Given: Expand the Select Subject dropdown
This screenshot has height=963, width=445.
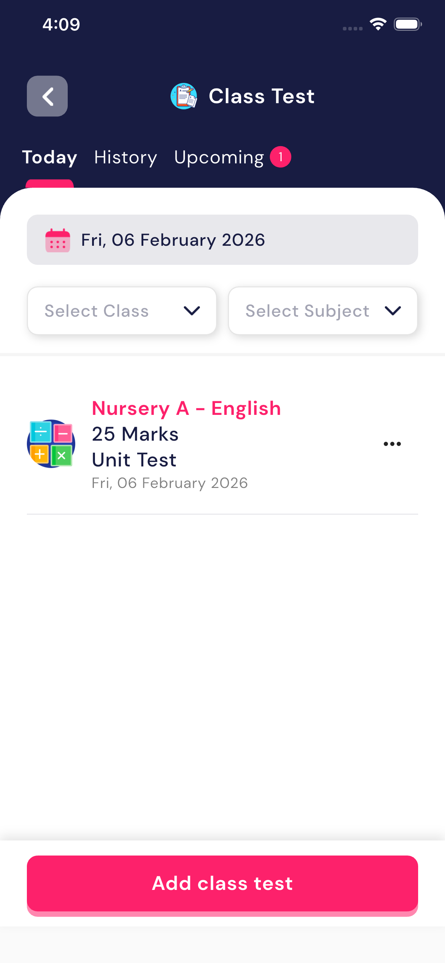Looking at the screenshot, I should [x=322, y=311].
